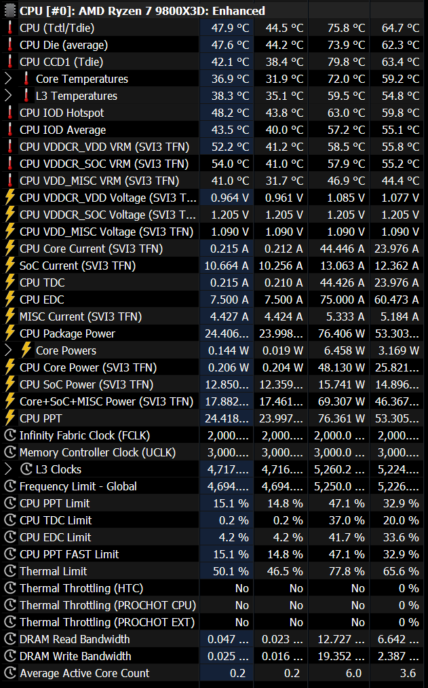The height and width of the screenshot is (688, 428).
Task: Click lightning icon beside Core Powers
Action: click(x=26, y=350)
